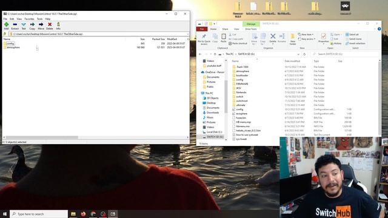
Task: Sort 7-Zip list by Modified column
Action: tap(172, 39)
